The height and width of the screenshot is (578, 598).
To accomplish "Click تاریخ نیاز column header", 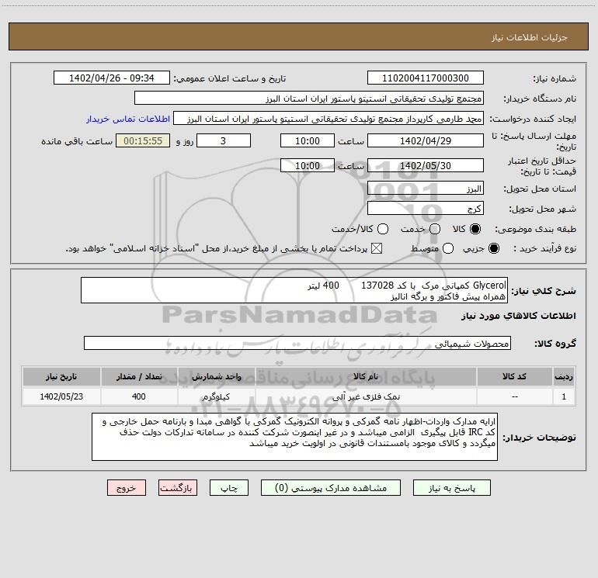I will [61, 376].
